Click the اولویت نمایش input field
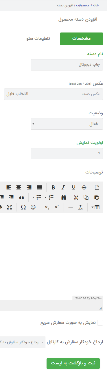The image size is (107, 376). coord(67,153)
